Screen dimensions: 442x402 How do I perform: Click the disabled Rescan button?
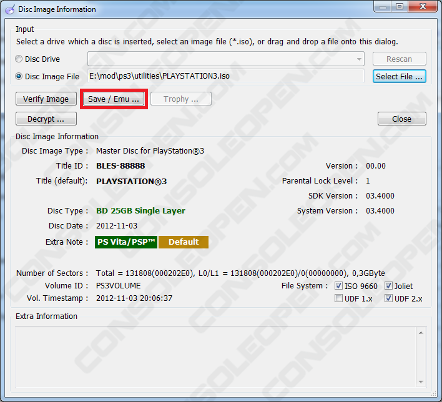[x=399, y=59]
